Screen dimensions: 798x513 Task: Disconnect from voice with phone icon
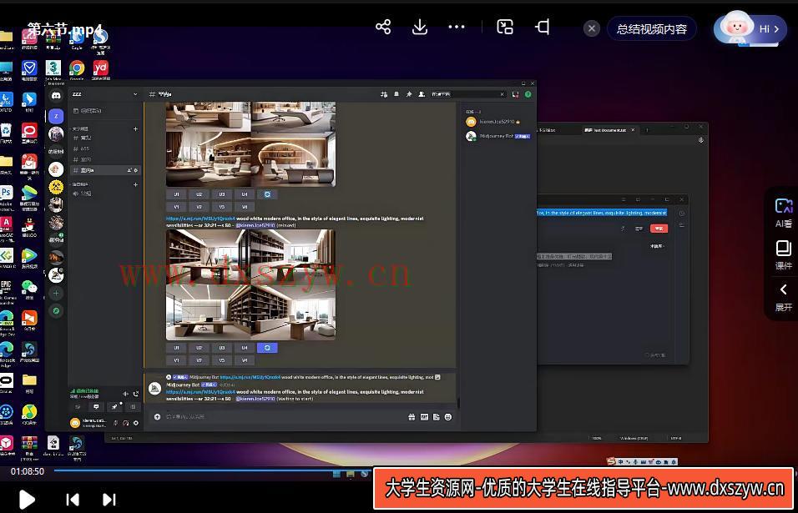coord(136,394)
